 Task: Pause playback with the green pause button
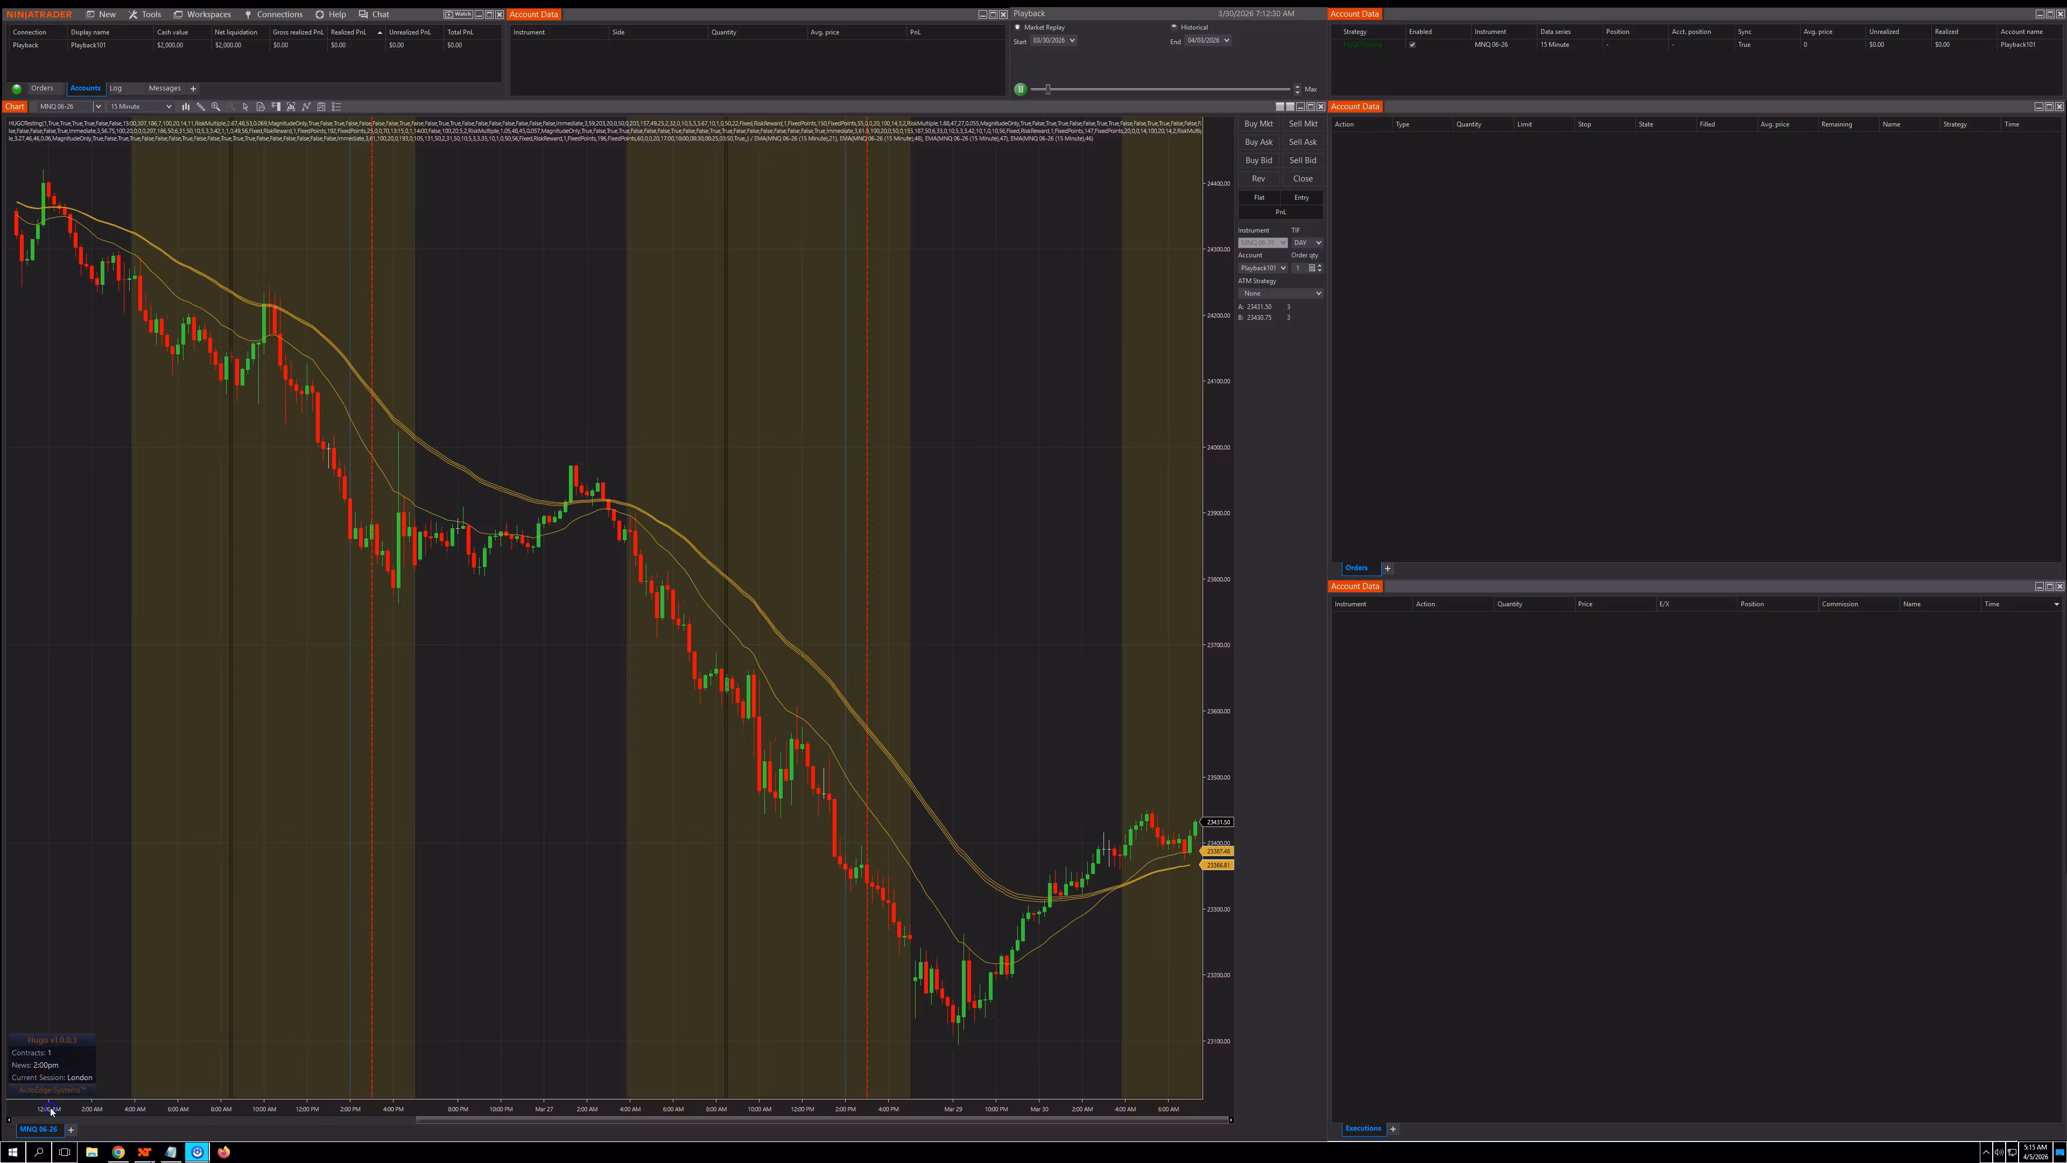(1020, 88)
